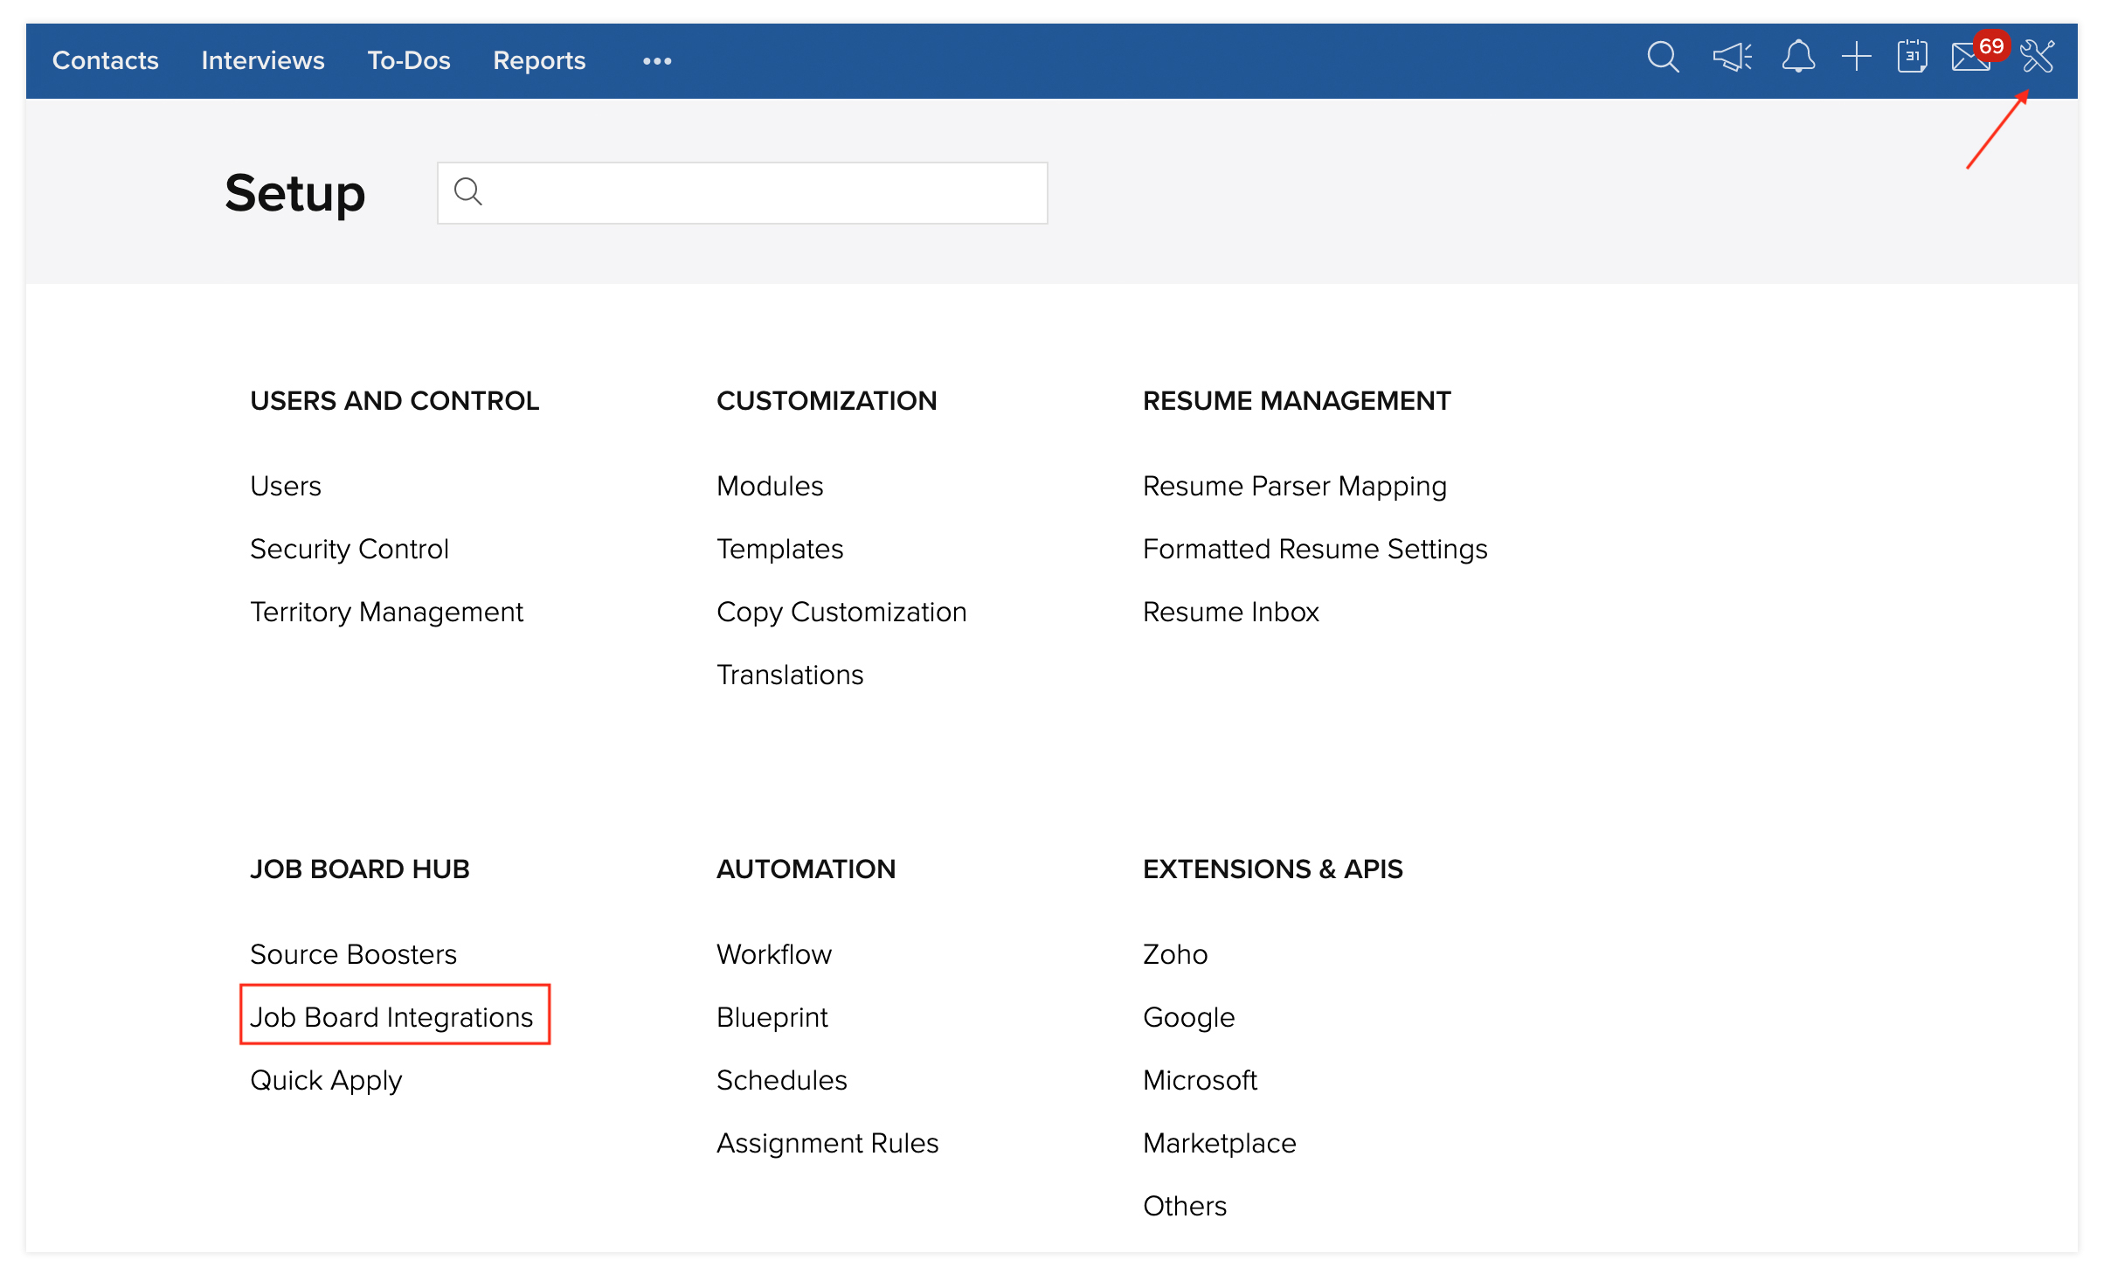2104x1274 pixels.
Task: Go to the Reports tab
Action: point(538,60)
